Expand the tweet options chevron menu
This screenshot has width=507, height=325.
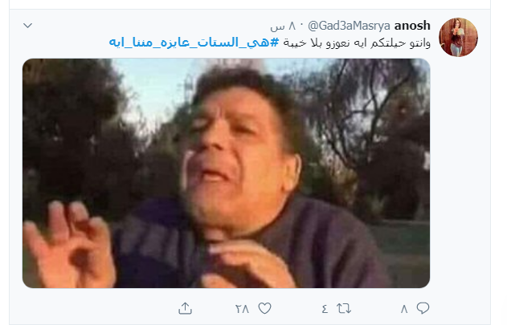click(x=28, y=25)
